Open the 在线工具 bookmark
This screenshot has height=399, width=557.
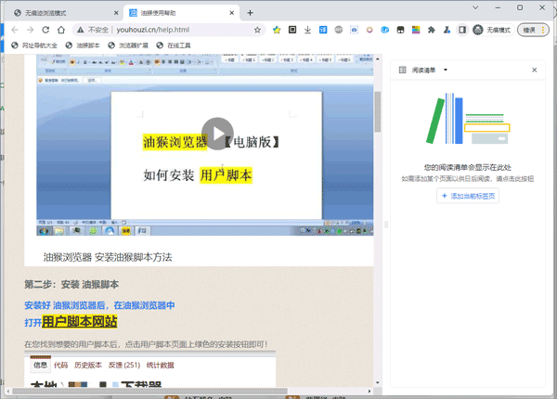pos(174,45)
